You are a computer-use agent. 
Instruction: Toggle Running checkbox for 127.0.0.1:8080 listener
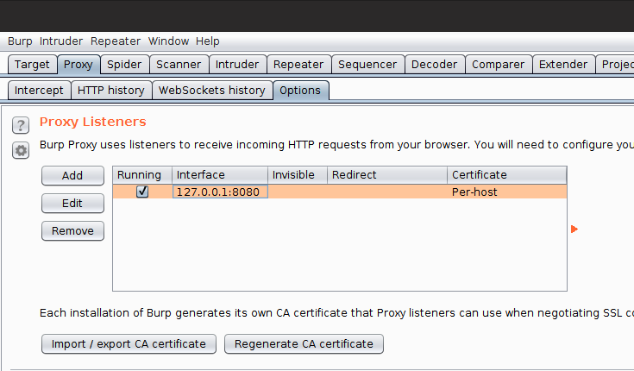(142, 192)
